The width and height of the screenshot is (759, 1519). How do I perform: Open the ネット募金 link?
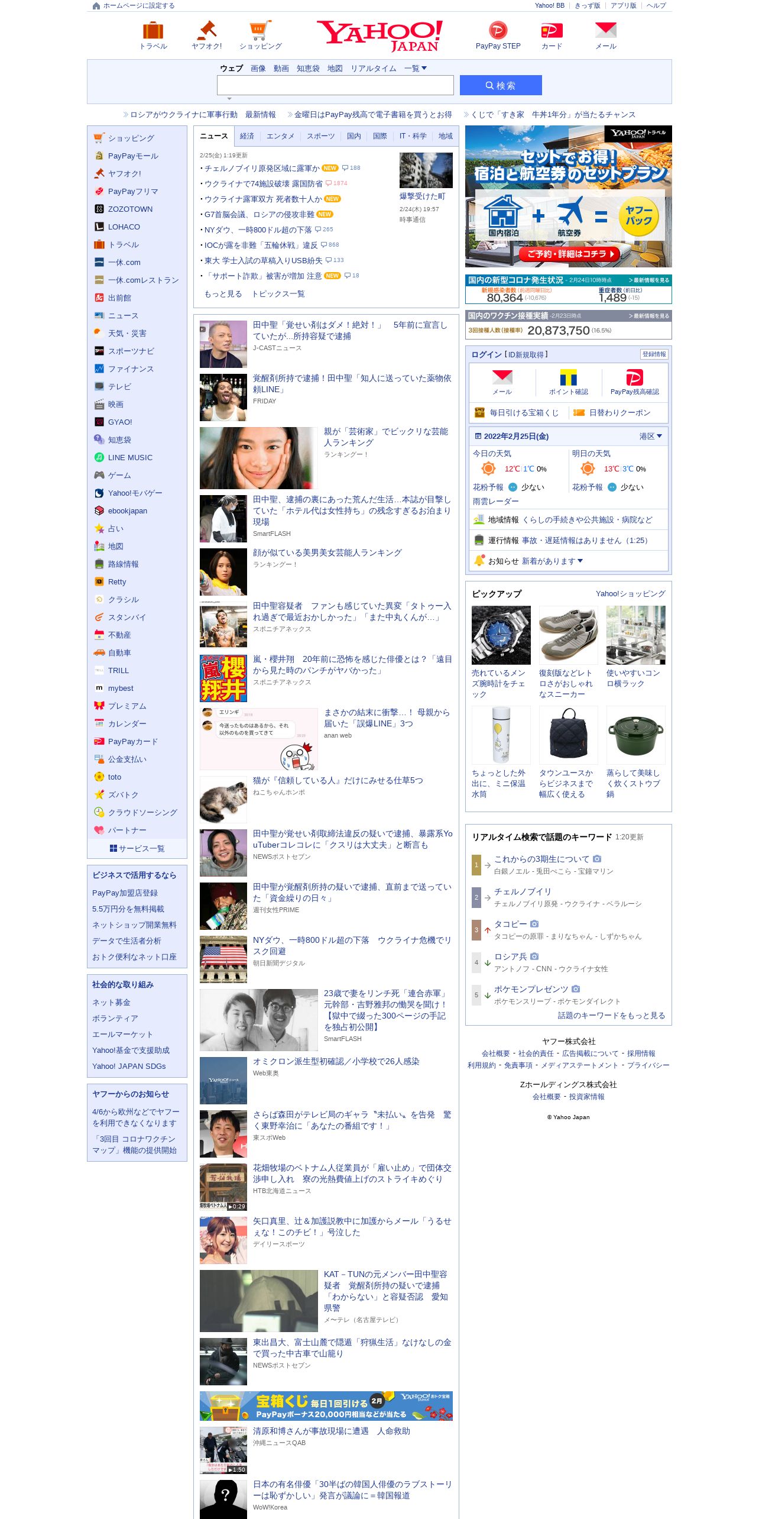111,1003
